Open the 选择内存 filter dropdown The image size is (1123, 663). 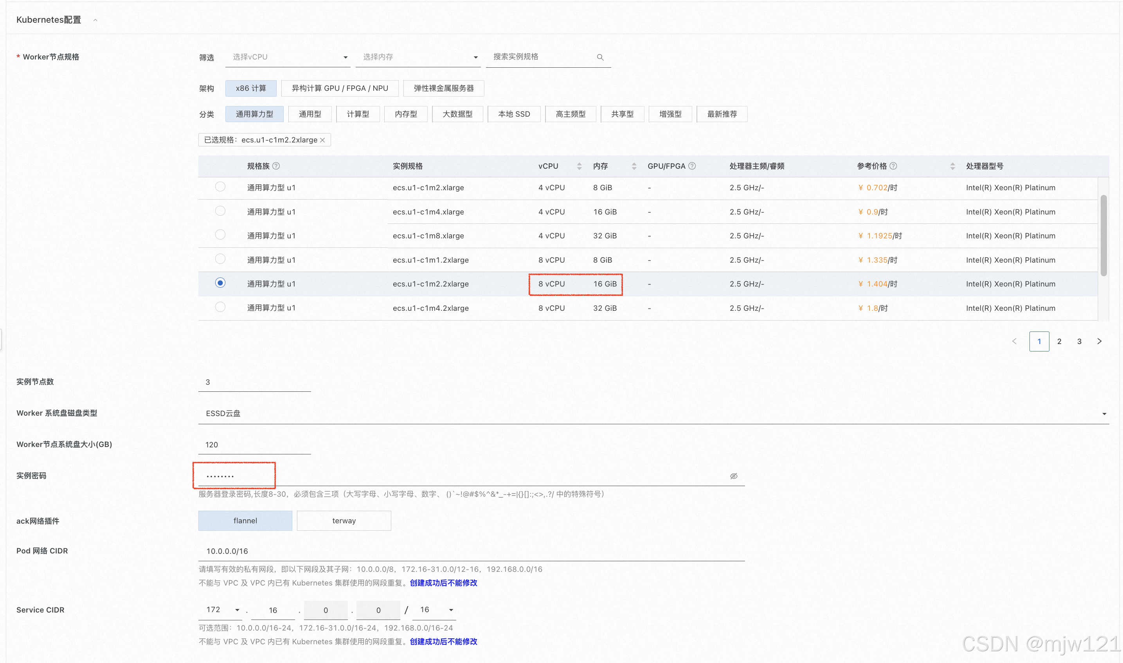coord(418,57)
